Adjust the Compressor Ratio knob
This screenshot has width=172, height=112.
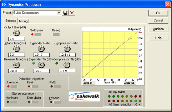67,49
